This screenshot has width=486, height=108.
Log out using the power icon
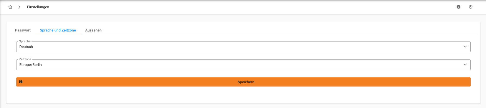(471, 7)
